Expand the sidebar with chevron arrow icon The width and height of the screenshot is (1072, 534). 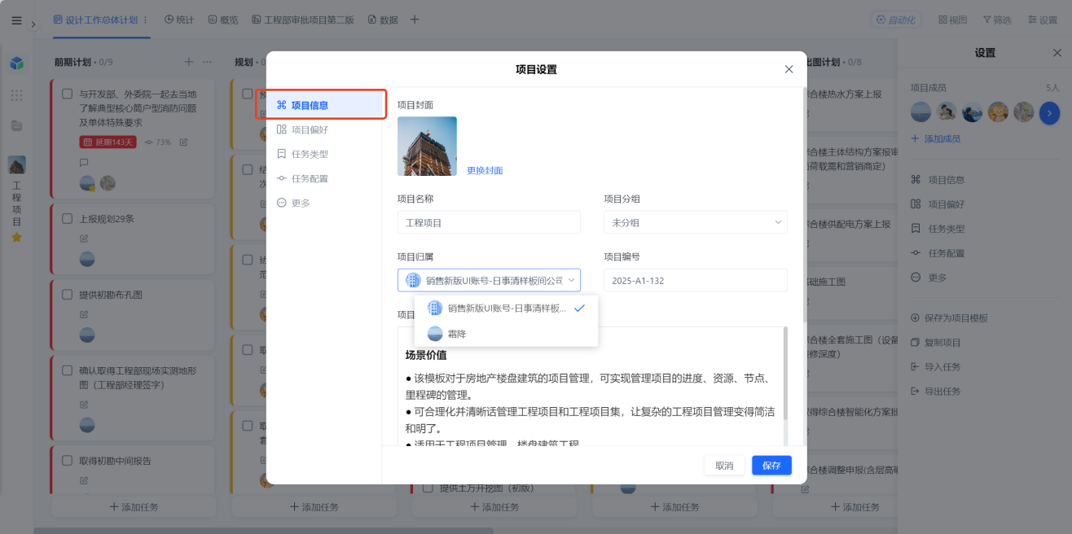33,24
